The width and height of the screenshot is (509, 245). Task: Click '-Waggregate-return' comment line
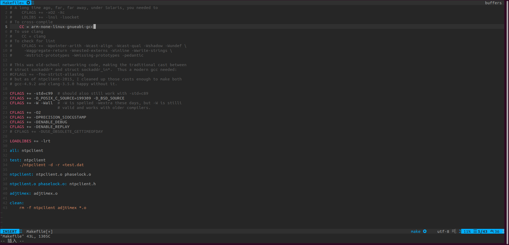(x=91, y=50)
